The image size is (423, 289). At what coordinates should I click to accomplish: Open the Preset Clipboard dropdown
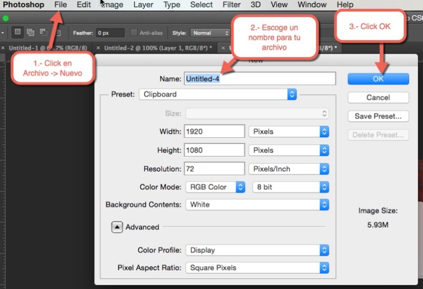point(218,94)
